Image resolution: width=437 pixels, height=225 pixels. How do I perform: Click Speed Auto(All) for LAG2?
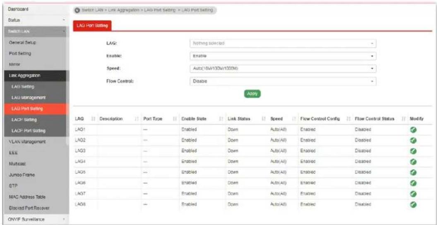pyautogui.click(x=279, y=140)
